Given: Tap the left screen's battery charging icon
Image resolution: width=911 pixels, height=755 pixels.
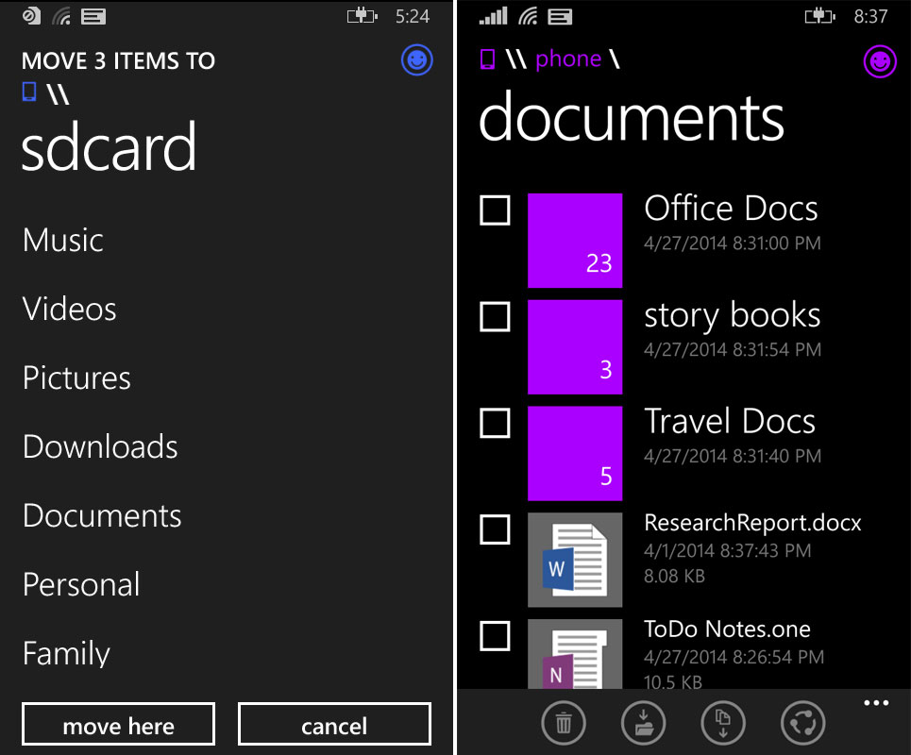Looking at the screenshot, I should coord(362,16).
